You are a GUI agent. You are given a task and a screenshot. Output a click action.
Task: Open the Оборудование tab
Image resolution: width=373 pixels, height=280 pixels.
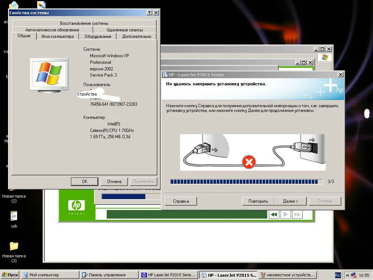[x=98, y=36]
